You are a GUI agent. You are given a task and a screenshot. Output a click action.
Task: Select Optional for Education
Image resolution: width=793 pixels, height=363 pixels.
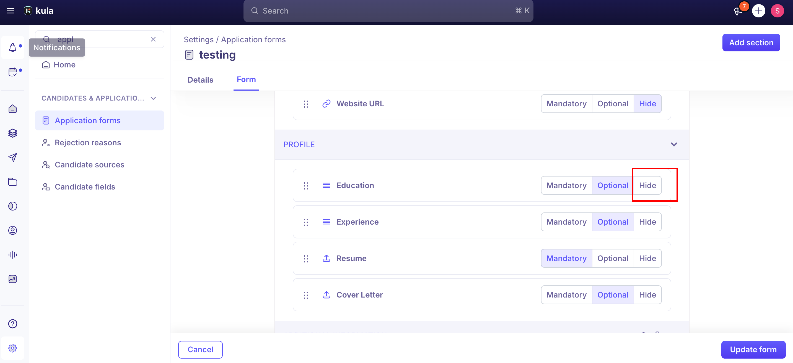pyautogui.click(x=613, y=185)
